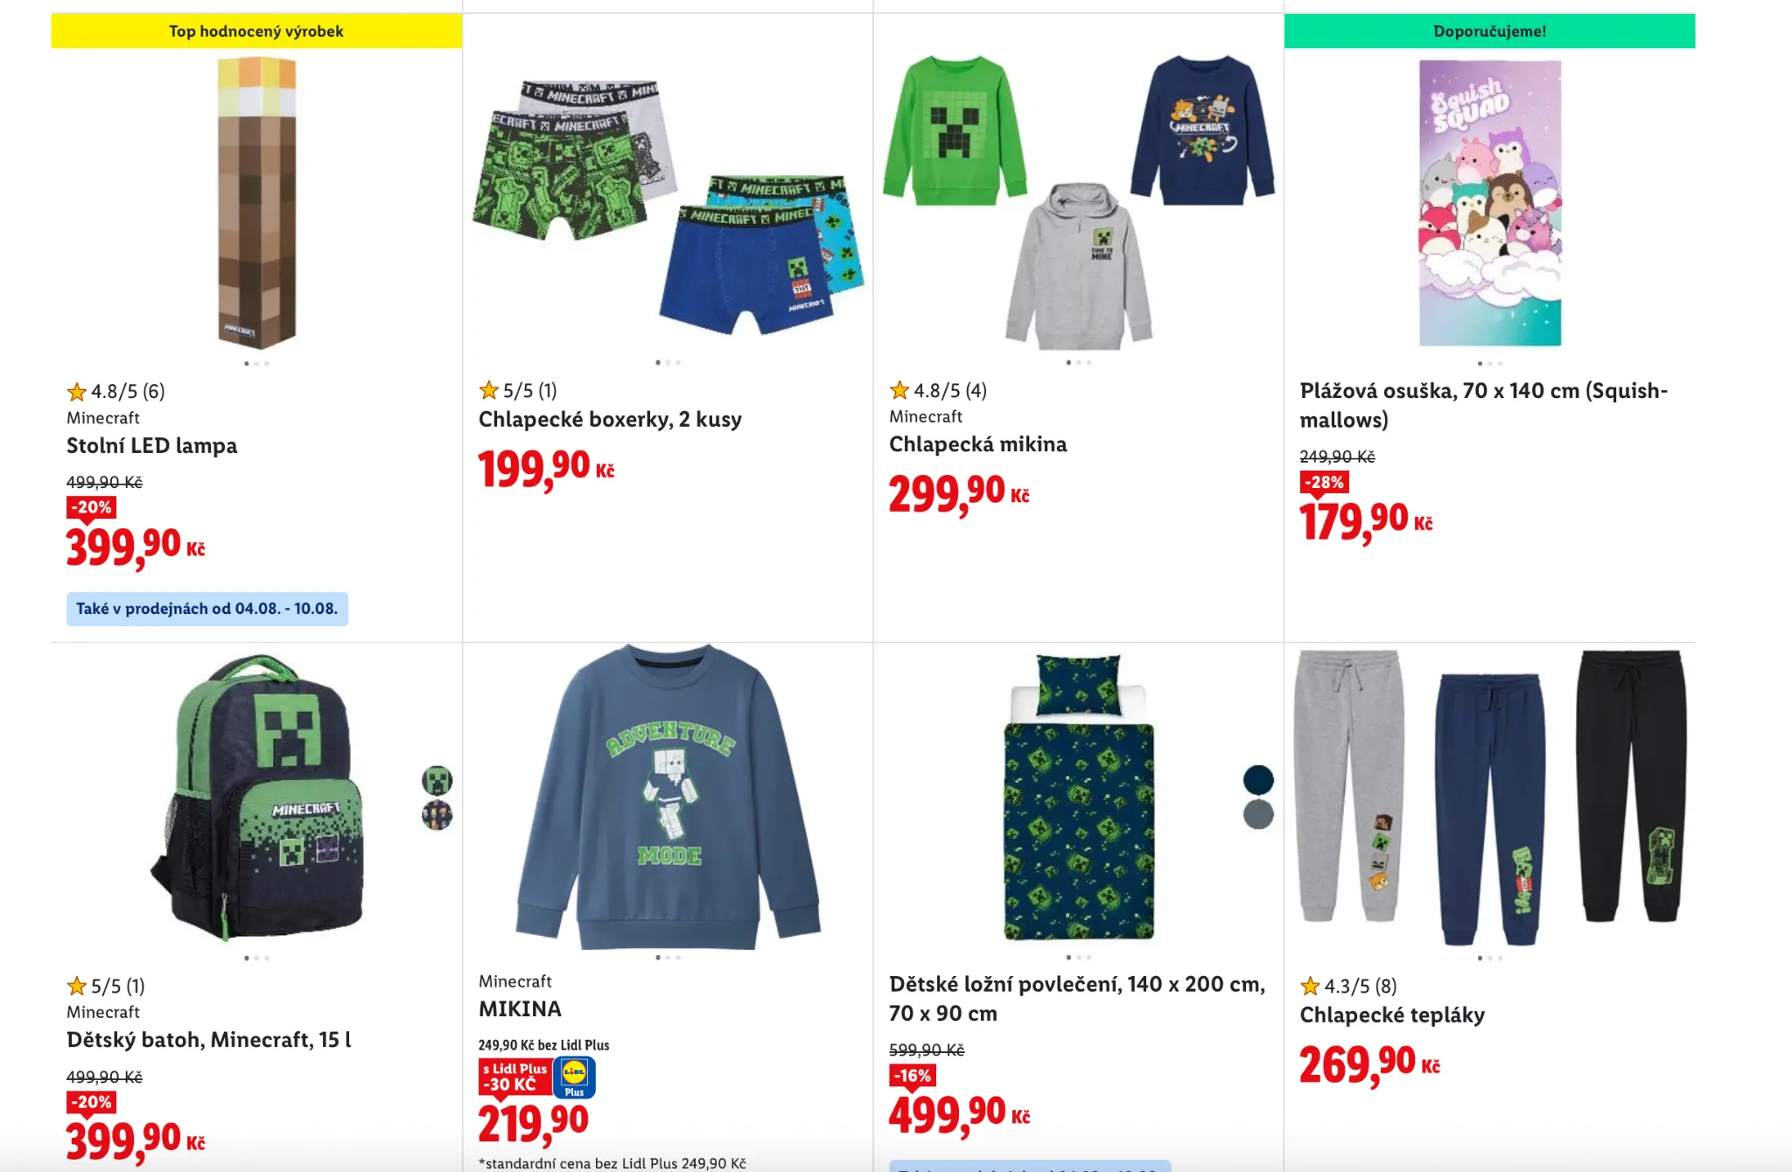Open the Chlapecké boxerky, 2 kusy product
Image resolution: width=1792 pixels, height=1172 pixels.
(610, 420)
